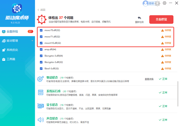Minimize the window

(x=171, y=3)
